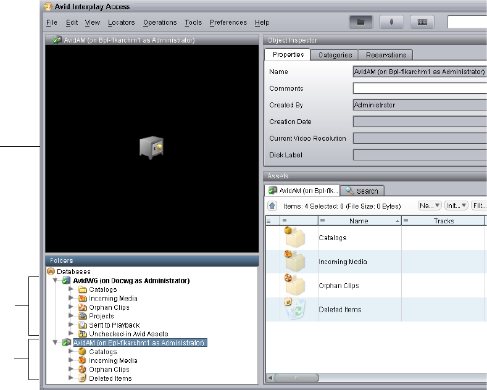Image resolution: width=487 pixels, height=390 pixels.
Task: Open the Init... dropdown in Assets
Action: 457,205
